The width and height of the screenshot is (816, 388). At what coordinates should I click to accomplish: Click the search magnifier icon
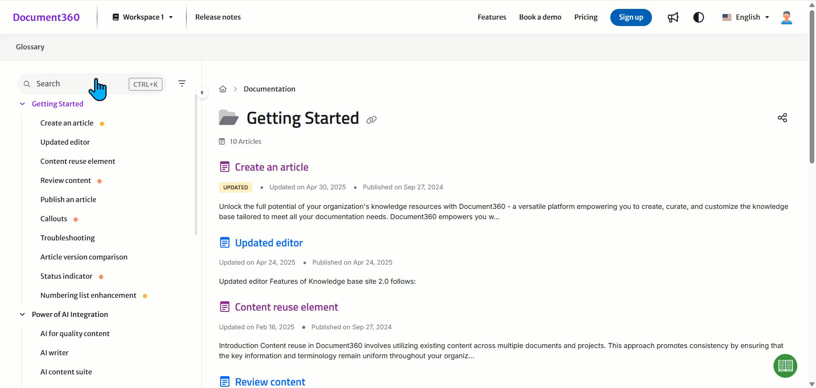(27, 84)
